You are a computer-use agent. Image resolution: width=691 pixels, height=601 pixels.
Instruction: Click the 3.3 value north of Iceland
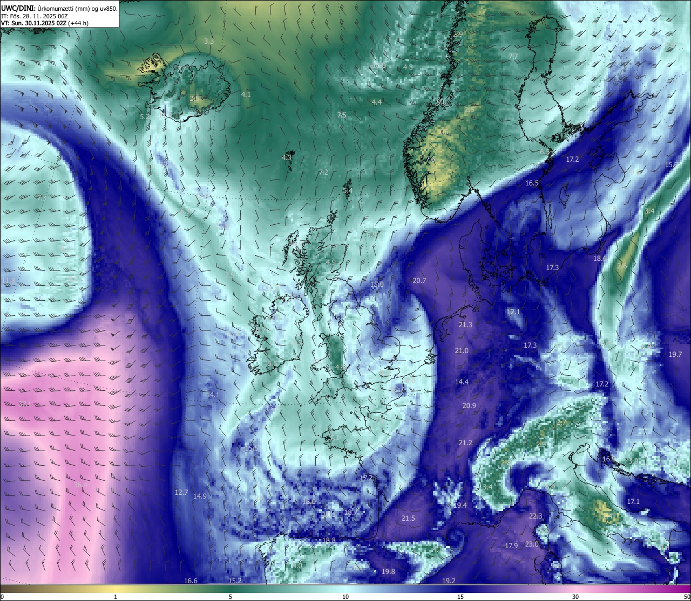pyautogui.click(x=209, y=41)
